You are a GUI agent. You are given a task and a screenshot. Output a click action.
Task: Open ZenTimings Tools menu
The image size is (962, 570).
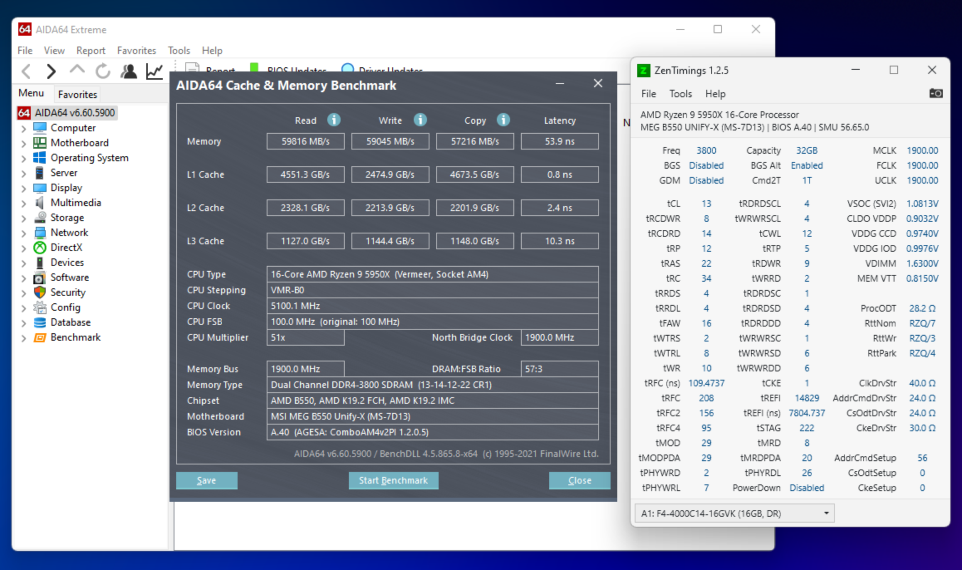point(680,94)
